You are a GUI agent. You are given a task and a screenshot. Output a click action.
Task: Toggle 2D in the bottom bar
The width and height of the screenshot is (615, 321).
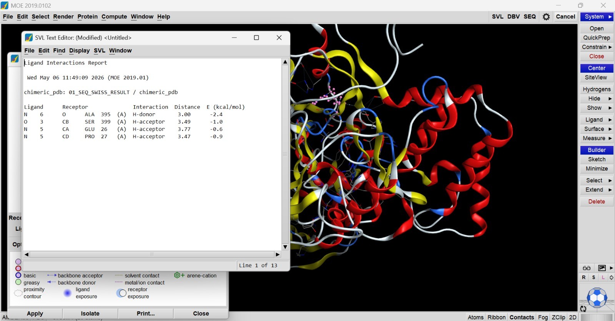click(x=573, y=317)
